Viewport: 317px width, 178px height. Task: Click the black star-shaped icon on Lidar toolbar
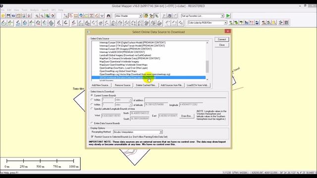[x=281, y=23]
